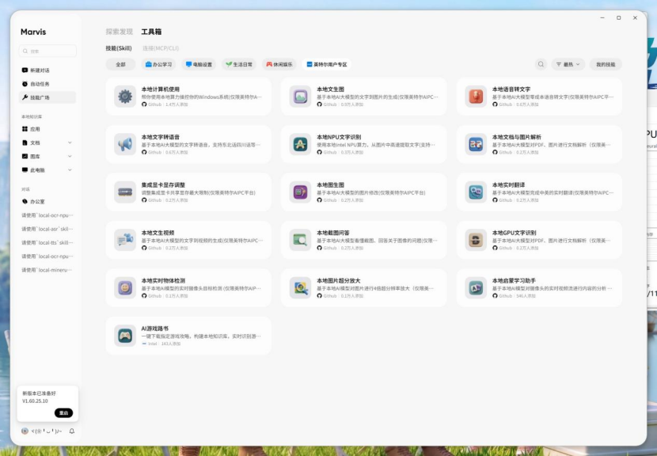
Task: Open the 集成显卡显存调整 memory chip icon
Action: [x=125, y=192]
